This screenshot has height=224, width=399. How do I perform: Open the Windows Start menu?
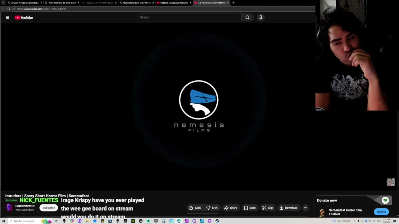coord(3,221)
